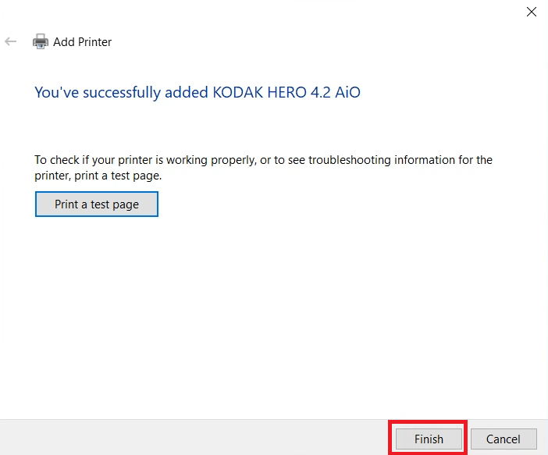Complete printer setup by choosing Finish

pyautogui.click(x=429, y=439)
